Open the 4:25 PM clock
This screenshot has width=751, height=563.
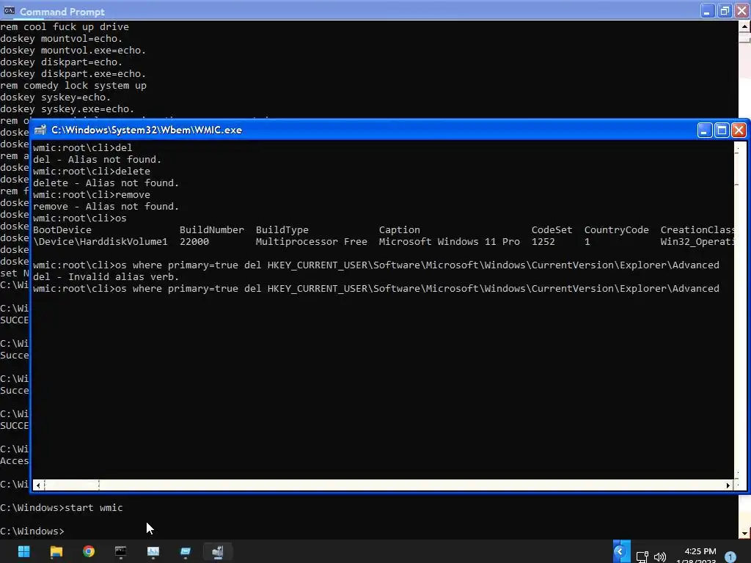[700, 551]
